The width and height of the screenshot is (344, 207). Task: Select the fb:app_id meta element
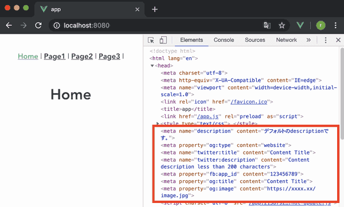232,174
